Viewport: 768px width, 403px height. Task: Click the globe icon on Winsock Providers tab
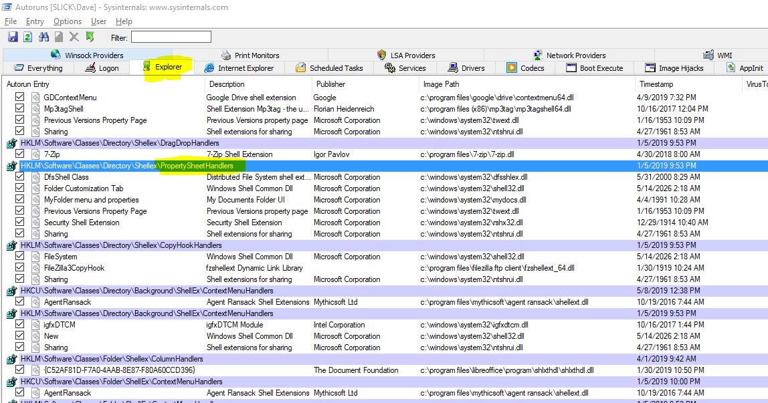pos(56,55)
